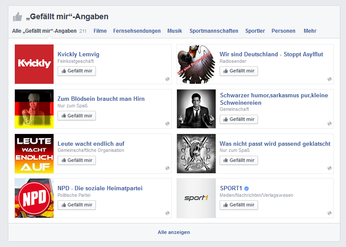The width and height of the screenshot is (346, 247).
Task: Click the Kvickly red logo thumbnail
Action: (x=34, y=64)
